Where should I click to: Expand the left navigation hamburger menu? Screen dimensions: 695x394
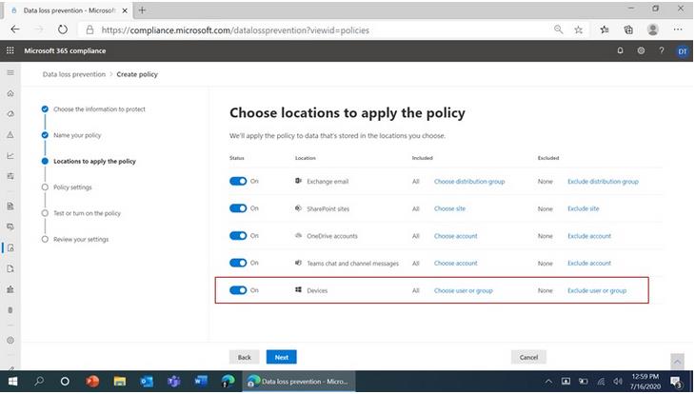pyautogui.click(x=10, y=72)
